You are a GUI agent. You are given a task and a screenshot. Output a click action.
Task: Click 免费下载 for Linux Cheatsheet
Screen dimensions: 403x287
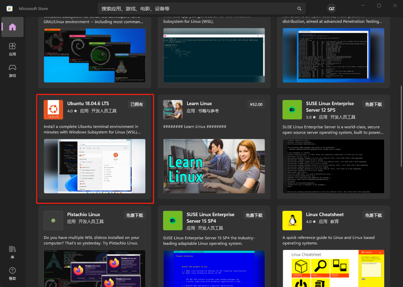point(374,215)
